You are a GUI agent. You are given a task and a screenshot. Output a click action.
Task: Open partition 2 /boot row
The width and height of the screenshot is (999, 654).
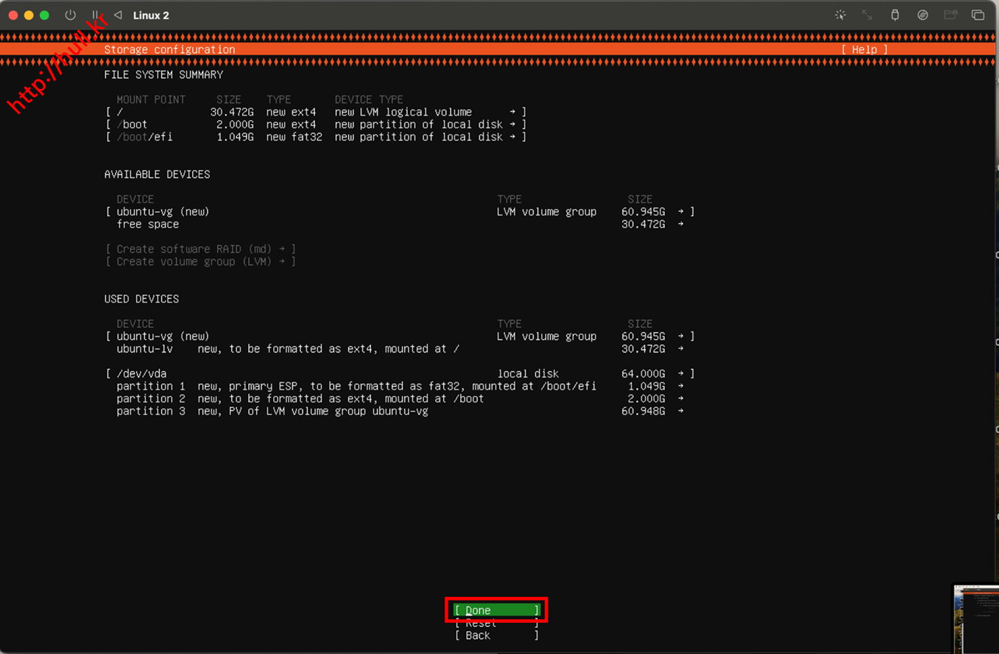pyautogui.click(x=400, y=399)
